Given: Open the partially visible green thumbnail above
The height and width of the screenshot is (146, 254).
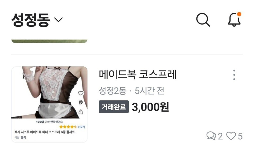Looking at the screenshot, I should point(49,41).
